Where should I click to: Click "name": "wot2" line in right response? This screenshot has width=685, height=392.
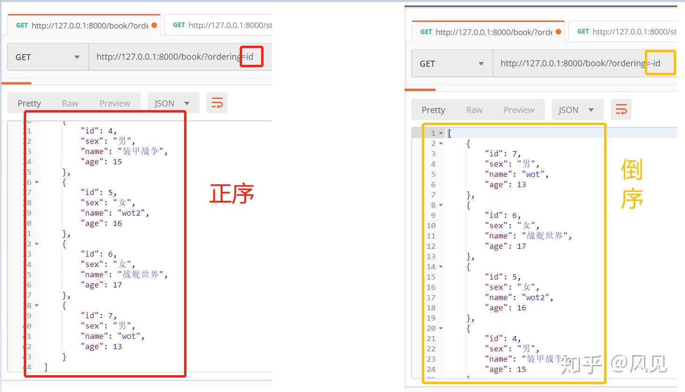[x=519, y=297]
